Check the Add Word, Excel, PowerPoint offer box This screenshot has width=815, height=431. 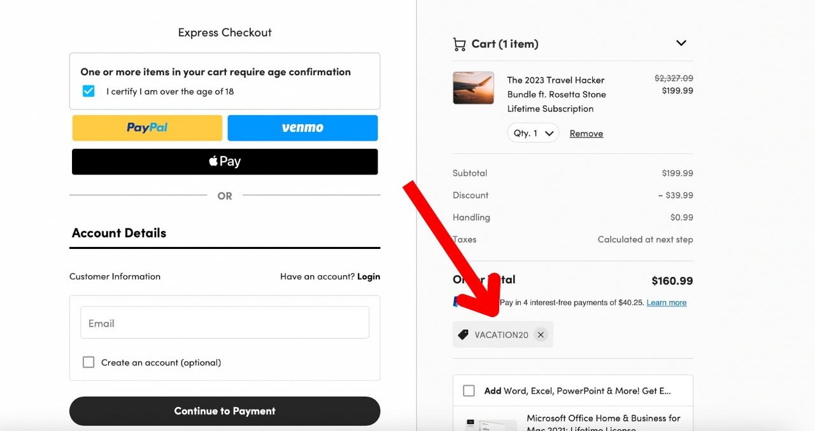tap(469, 391)
